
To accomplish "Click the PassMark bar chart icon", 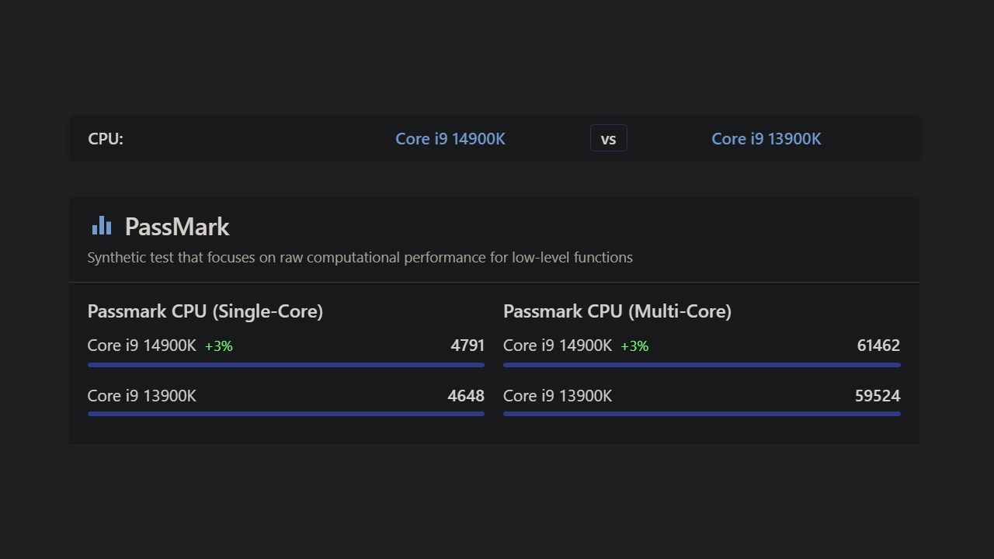I will tap(101, 225).
